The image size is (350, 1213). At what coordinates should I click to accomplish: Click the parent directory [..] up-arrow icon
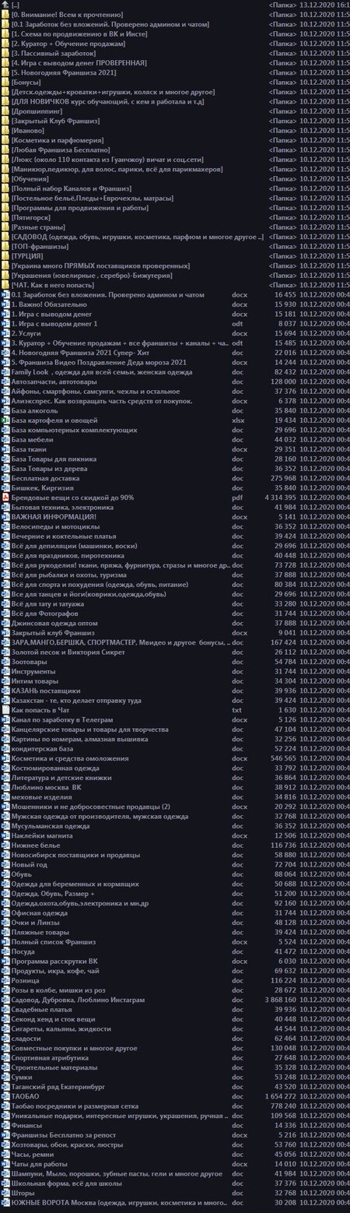coord(5,5)
